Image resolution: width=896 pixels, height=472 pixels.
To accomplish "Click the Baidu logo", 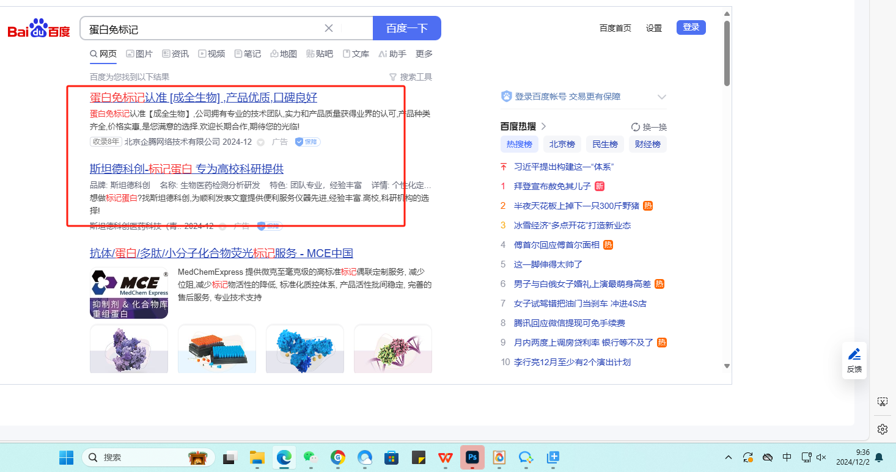I will tap(39, 29).
